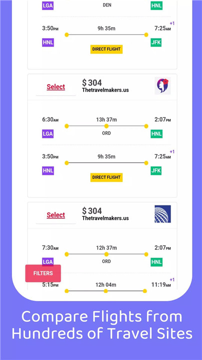The width and height of the screenshot is (202, 360).
Task: Select the $304 Hawaiian Airlines flight
Action: point(56,87)
